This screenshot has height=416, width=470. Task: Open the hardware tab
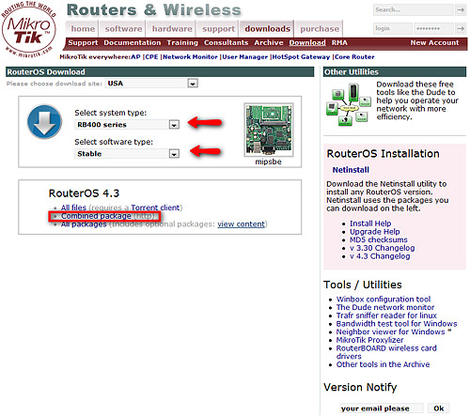click(172, 29)
